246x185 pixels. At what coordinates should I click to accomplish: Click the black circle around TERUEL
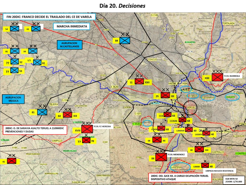[190, 108]
